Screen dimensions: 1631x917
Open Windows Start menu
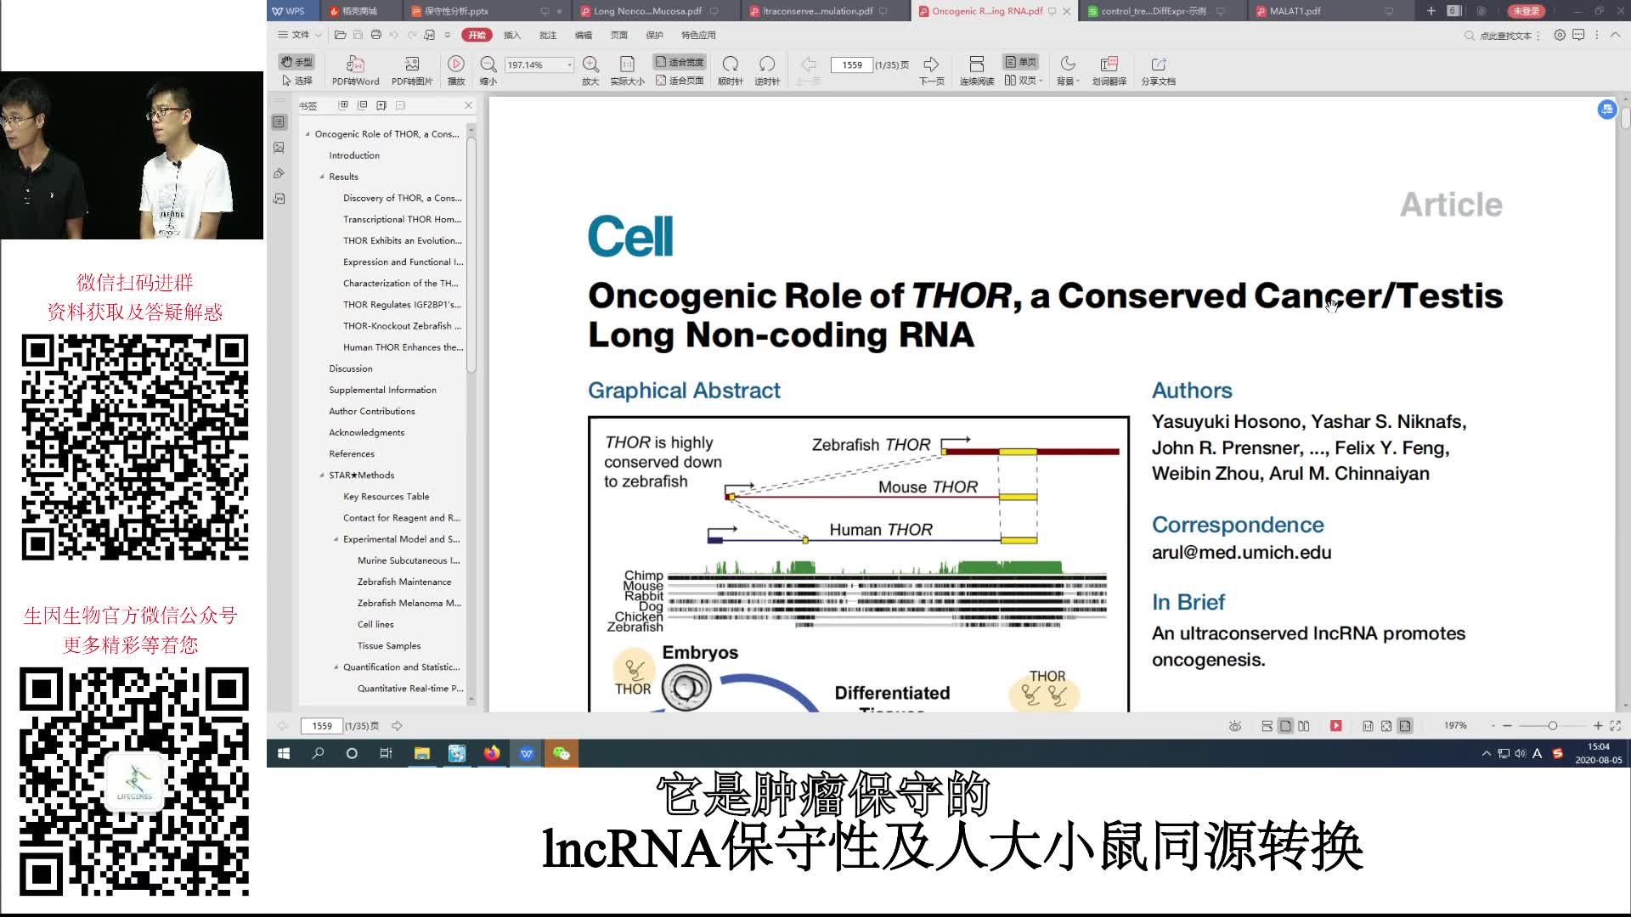(x=284, y=753)
